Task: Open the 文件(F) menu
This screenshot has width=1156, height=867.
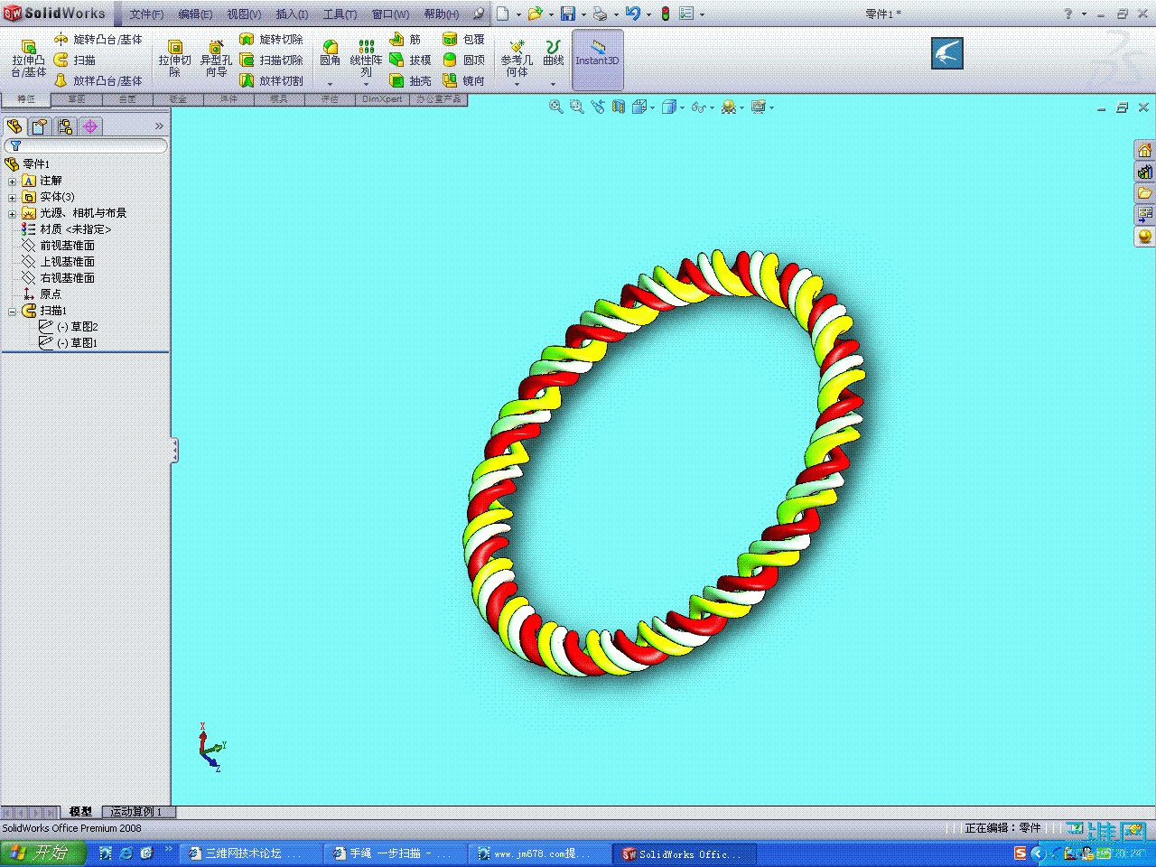Action: tap(146, 14)
